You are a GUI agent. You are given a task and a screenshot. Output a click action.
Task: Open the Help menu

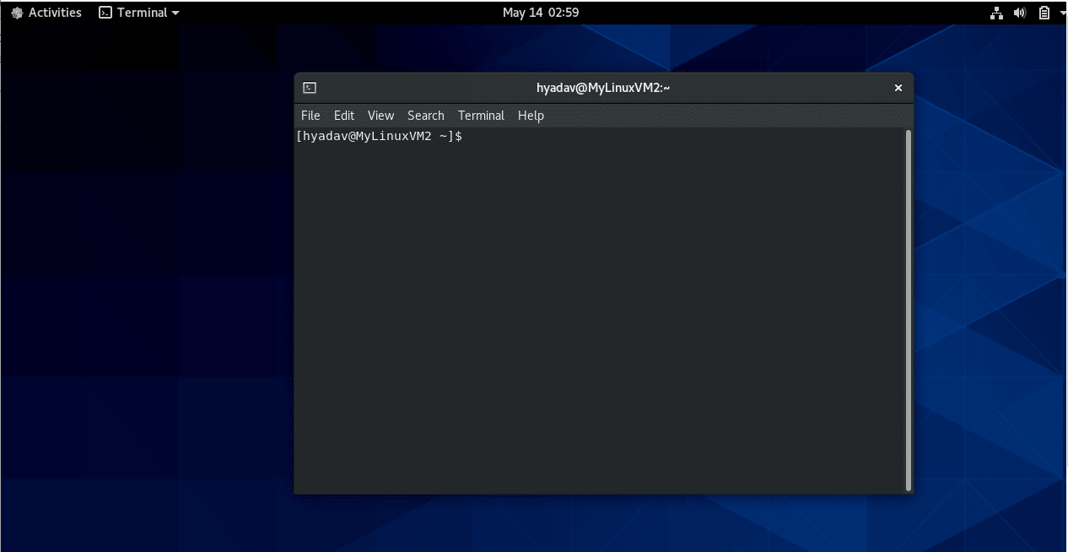click(x=531, y=116)
